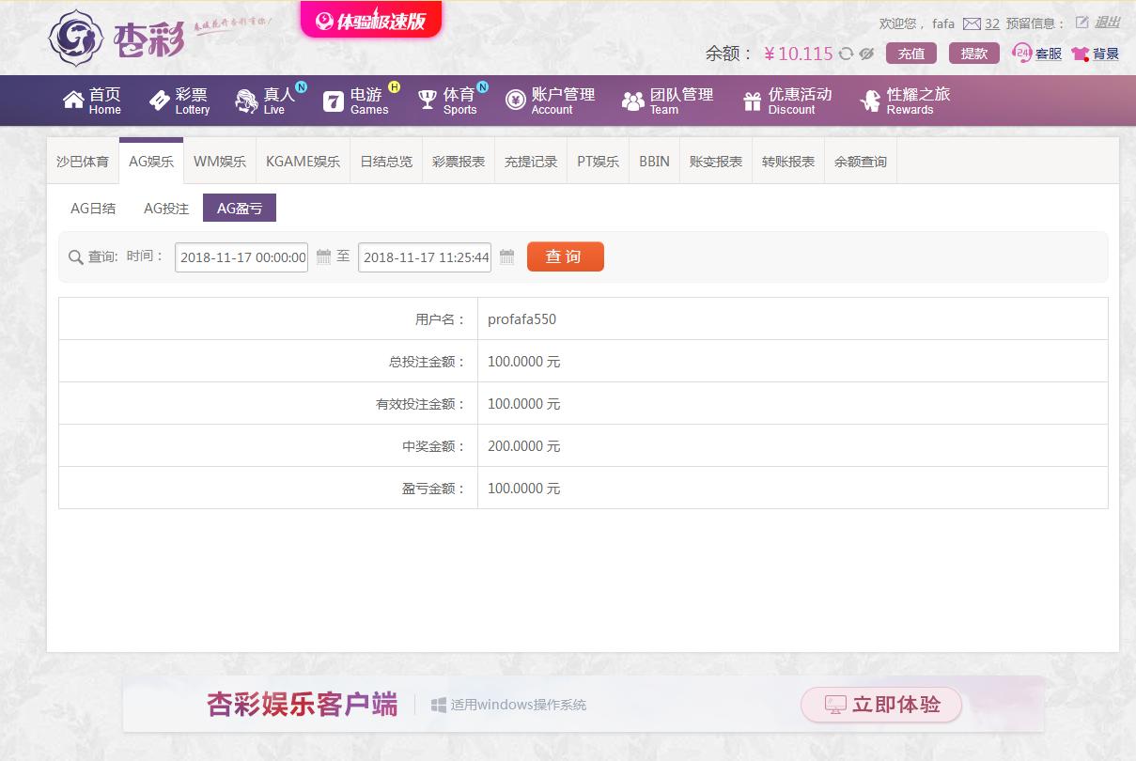Screen dimensions: 1136x761
Task: Switch to PT娱乐 tab
Action: pos(599,161)
